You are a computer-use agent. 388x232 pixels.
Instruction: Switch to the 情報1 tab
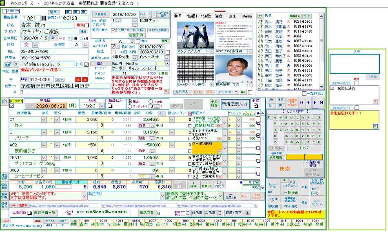coord(192,16)
